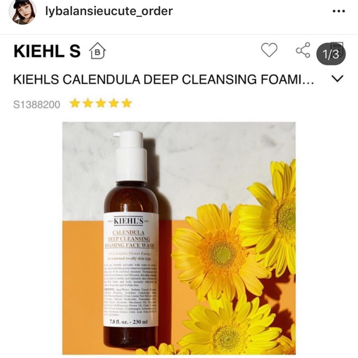
Task: Tap the share icon
Action: point(303,50)
